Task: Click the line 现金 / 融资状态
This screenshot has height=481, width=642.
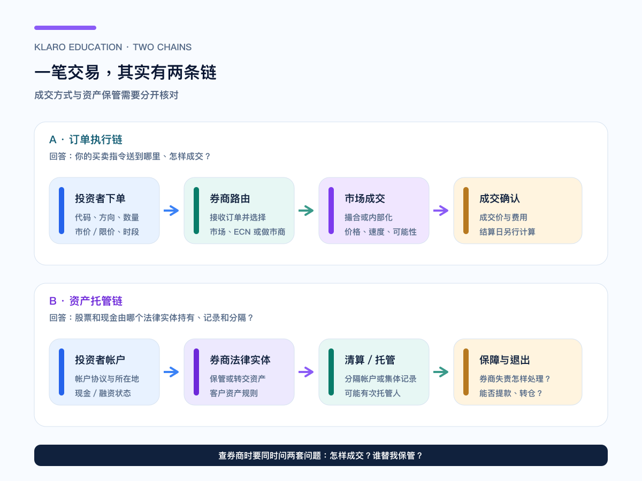Action: point(103,393)
